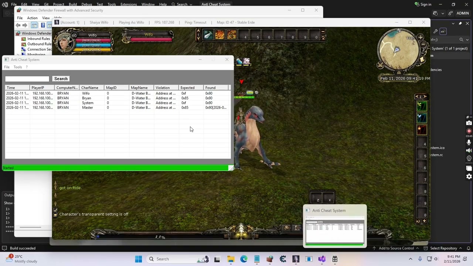The height and width of the screenshot is (266, 473).
Task: Click the ADMIN button in Visual Studio
Action: pyautogui.click(x=463, y=13)
